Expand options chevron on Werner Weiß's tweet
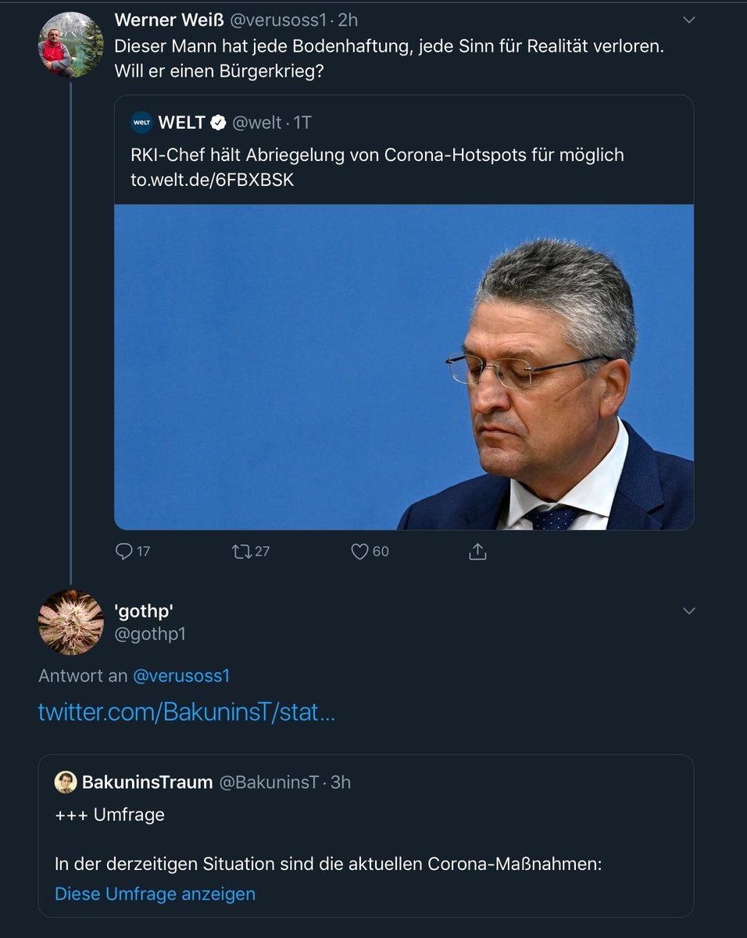The image size is (747, 938). pos(688,20)
